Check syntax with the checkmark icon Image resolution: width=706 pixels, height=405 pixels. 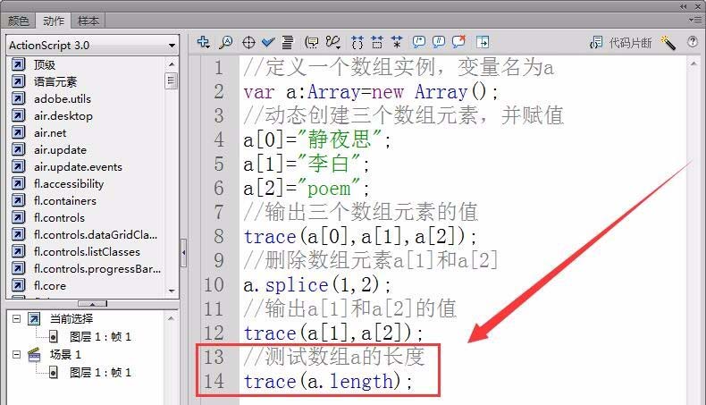point(268,42)
